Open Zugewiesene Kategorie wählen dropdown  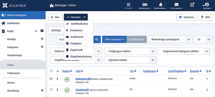tap(185, 51)
